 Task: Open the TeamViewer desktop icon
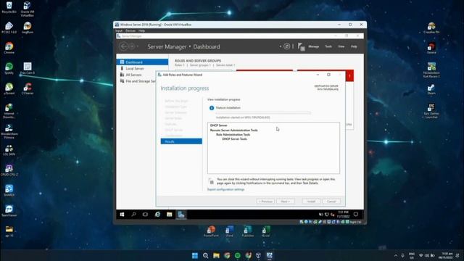[9, 211]
